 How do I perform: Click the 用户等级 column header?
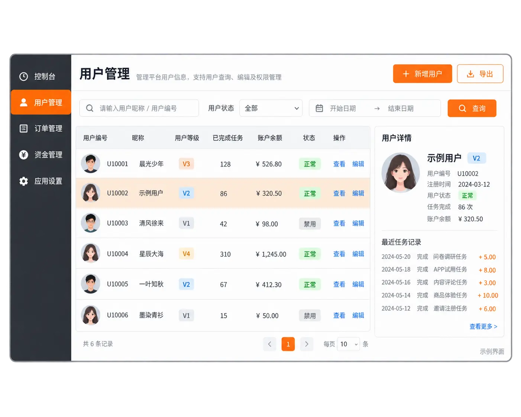pyautogui.click(x=187, y=138)
